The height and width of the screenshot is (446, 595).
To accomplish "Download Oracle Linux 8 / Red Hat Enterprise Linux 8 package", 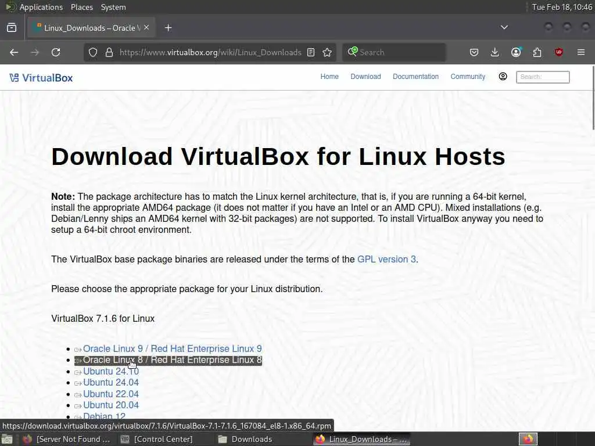I will [172, 360].
